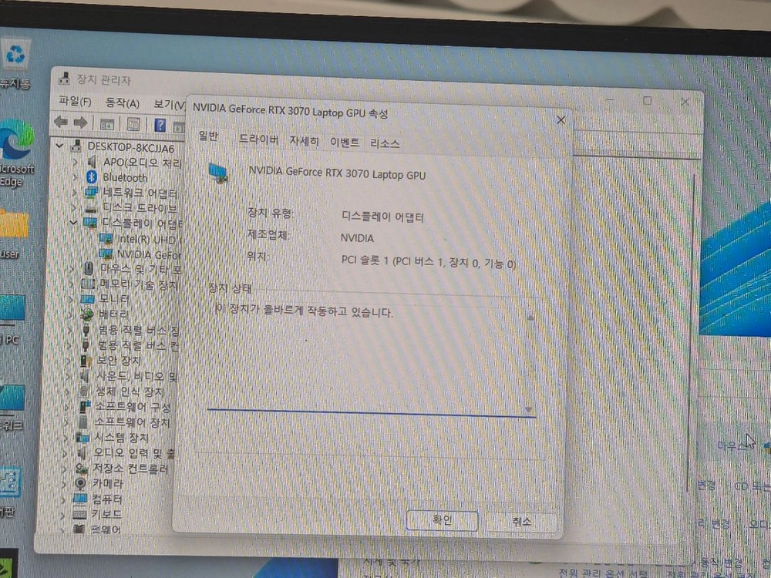This screenshot has width=771, height=578.
Task: Expand the 디스크 드라이브 category
Action: (74, 207)
